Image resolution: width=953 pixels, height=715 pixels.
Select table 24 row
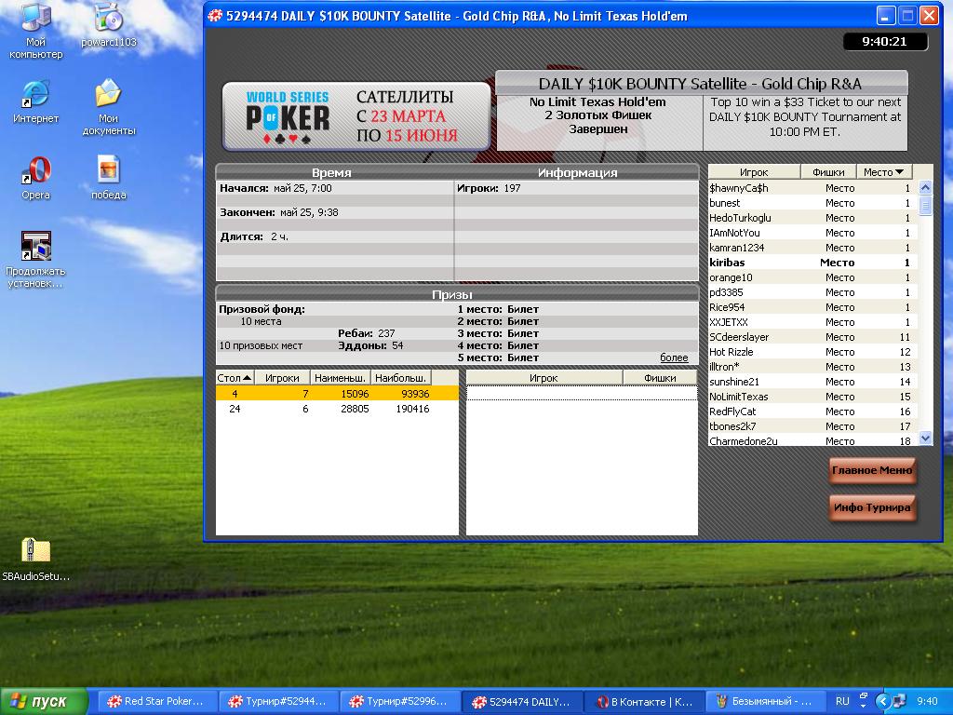click(x=337, y=409)
